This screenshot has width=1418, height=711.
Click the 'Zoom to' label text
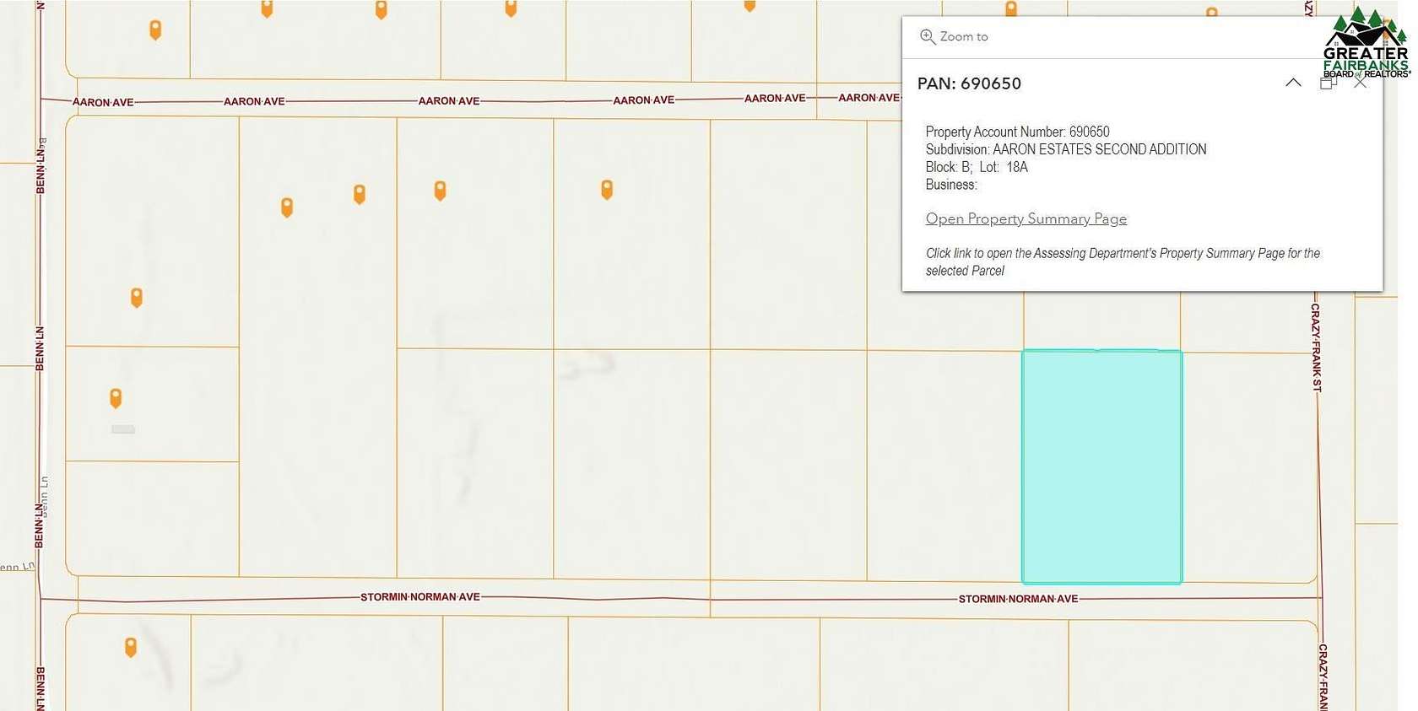[964, 36]
